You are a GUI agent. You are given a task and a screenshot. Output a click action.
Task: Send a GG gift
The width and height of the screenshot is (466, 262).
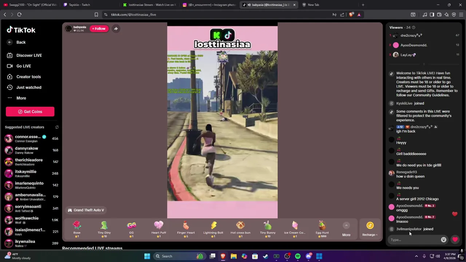(x=131, y=229)
